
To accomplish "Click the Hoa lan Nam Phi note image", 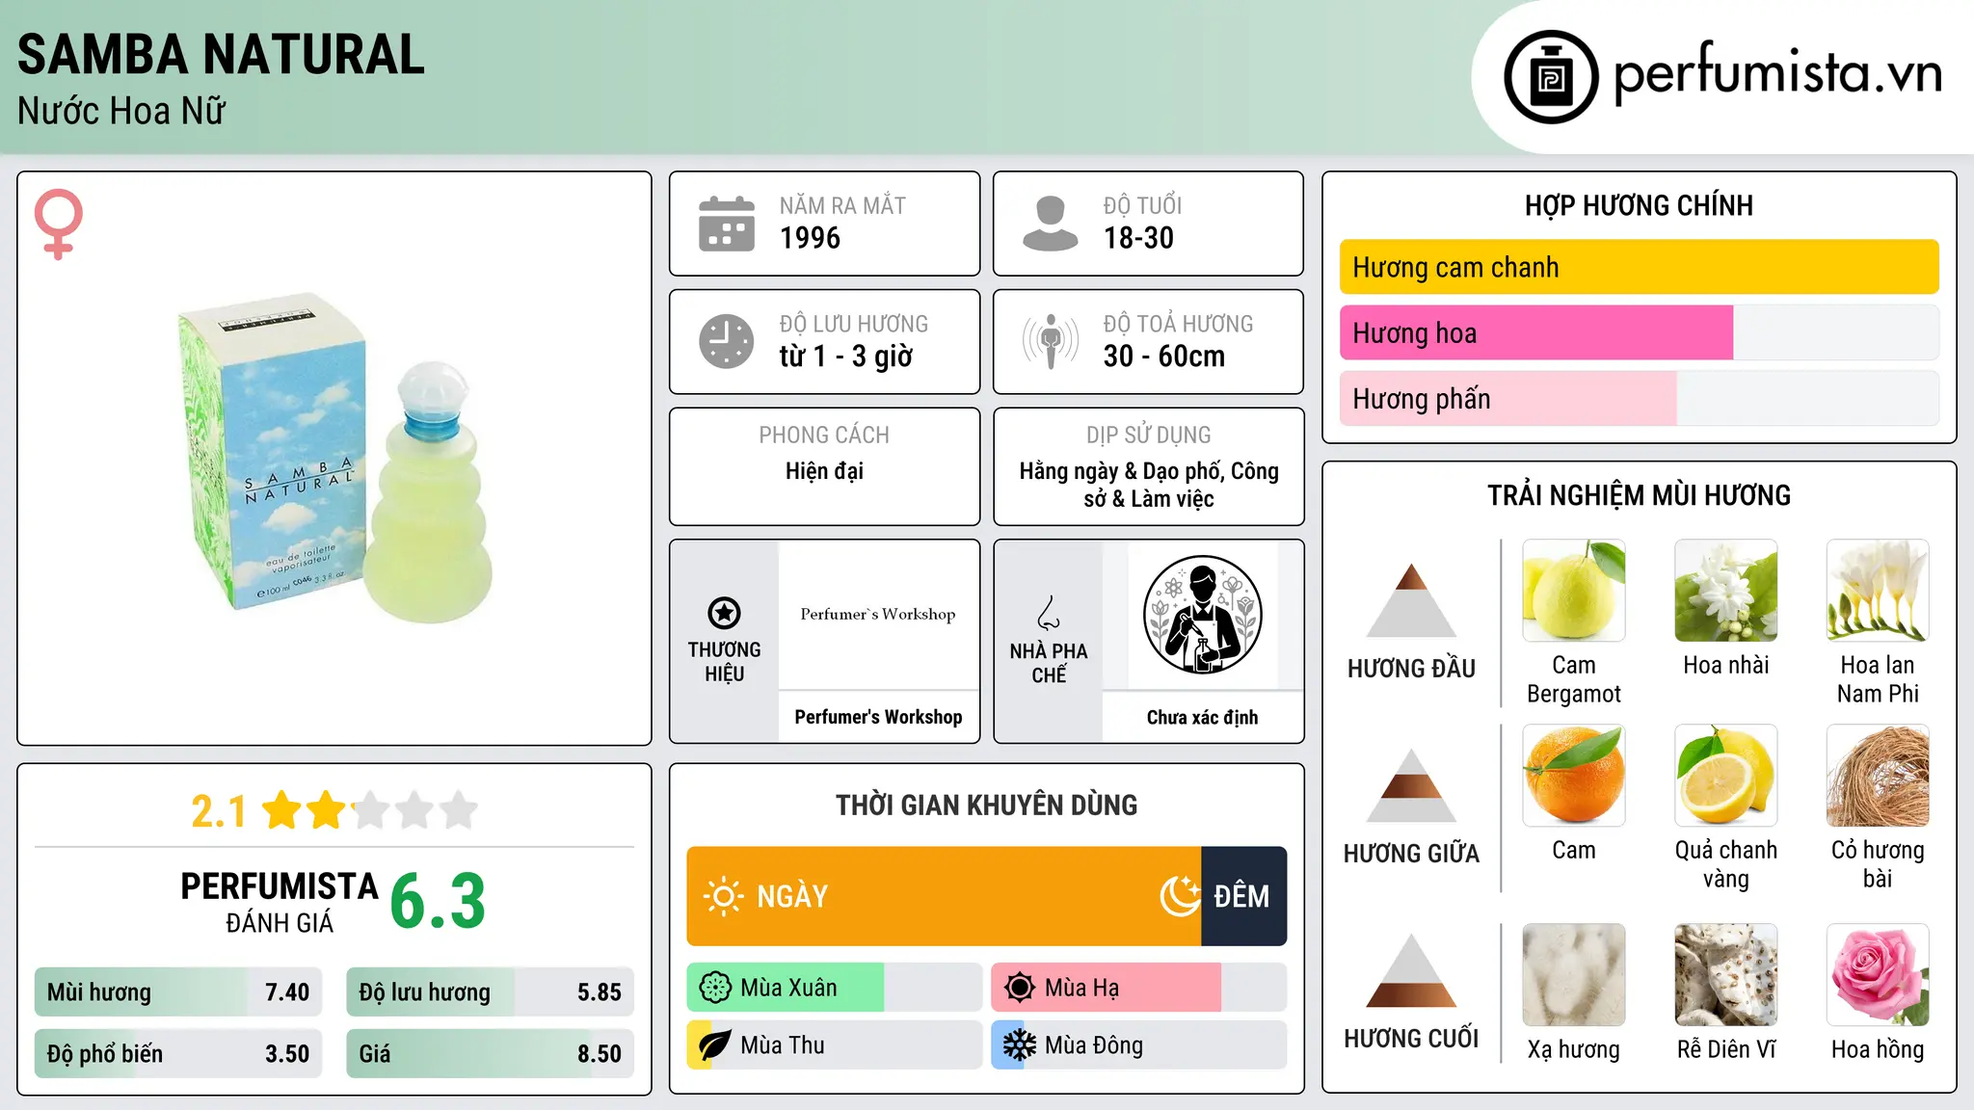I will click(x=1878, y=591).
